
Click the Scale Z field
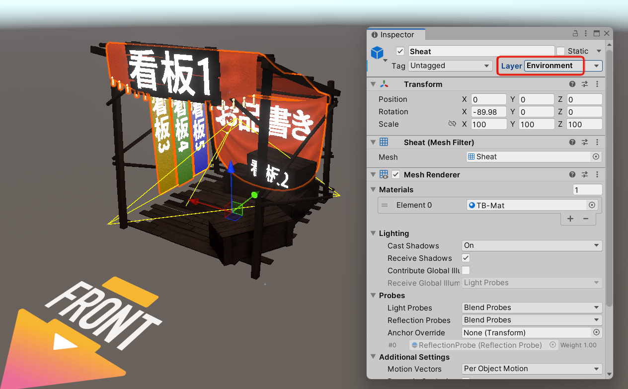[x=585, y=124]
